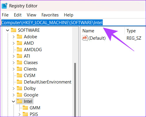
Task: Click the AMD folder icon
Action: pyautogui.click(x=19, y=43)
